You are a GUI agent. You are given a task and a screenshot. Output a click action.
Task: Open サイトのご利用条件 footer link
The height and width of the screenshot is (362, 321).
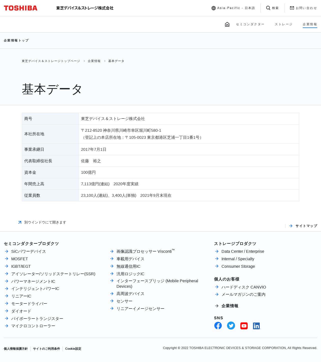click(x=46, y=349)
